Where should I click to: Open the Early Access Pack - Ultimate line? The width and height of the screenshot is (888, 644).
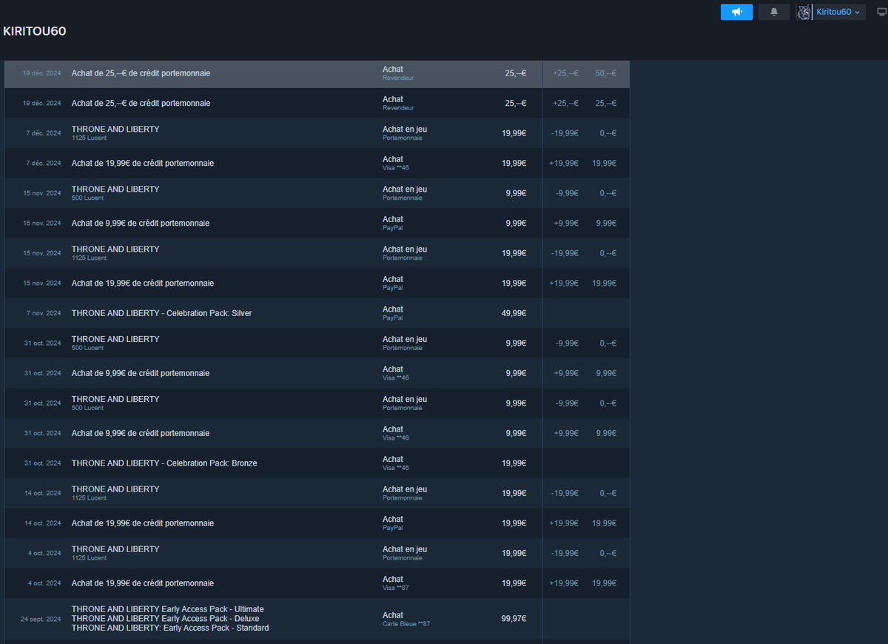[x=167, y=609]
